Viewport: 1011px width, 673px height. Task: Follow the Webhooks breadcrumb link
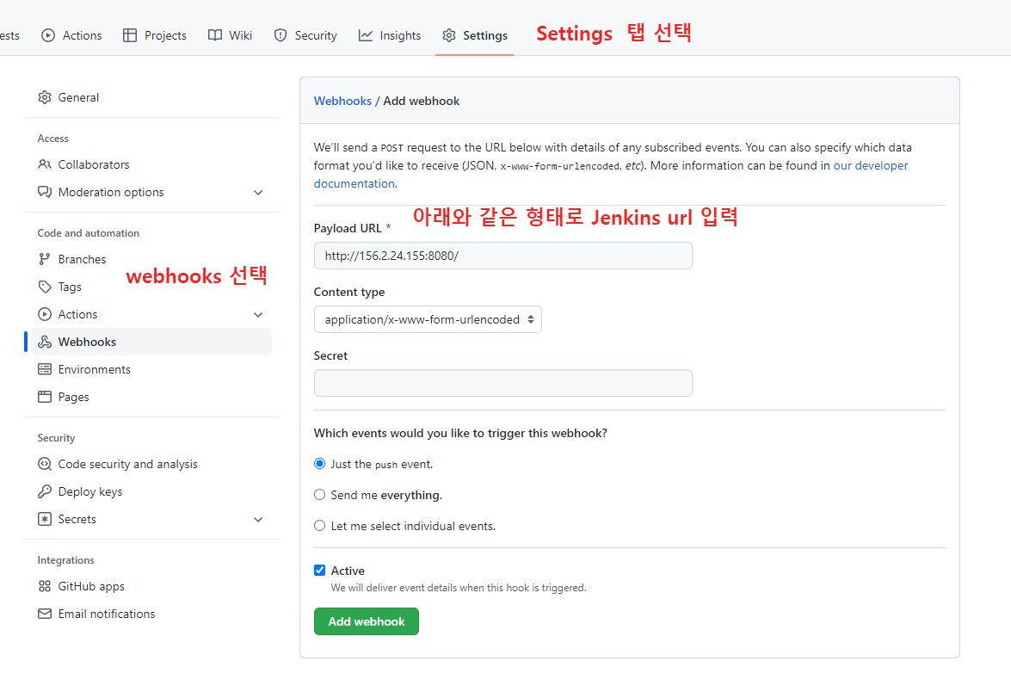tap(342, 101)
